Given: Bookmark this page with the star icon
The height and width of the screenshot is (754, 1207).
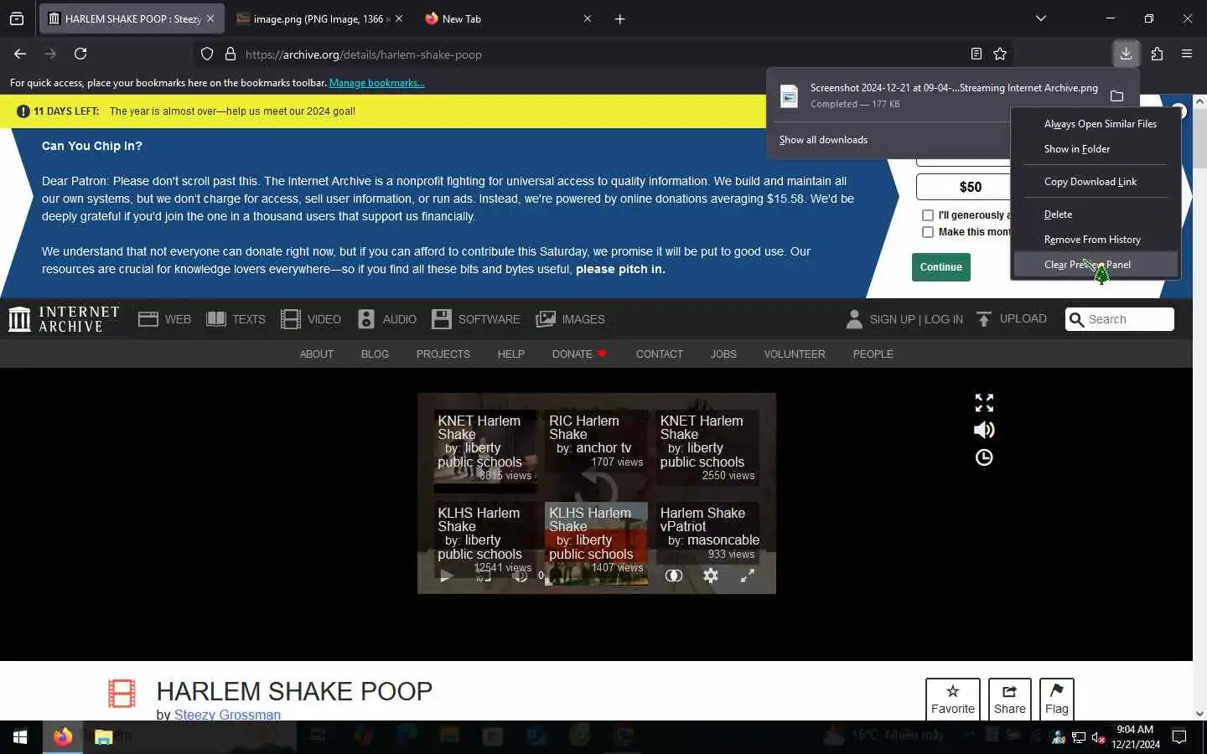Looking at the screenshot, I should [1000, 54].
